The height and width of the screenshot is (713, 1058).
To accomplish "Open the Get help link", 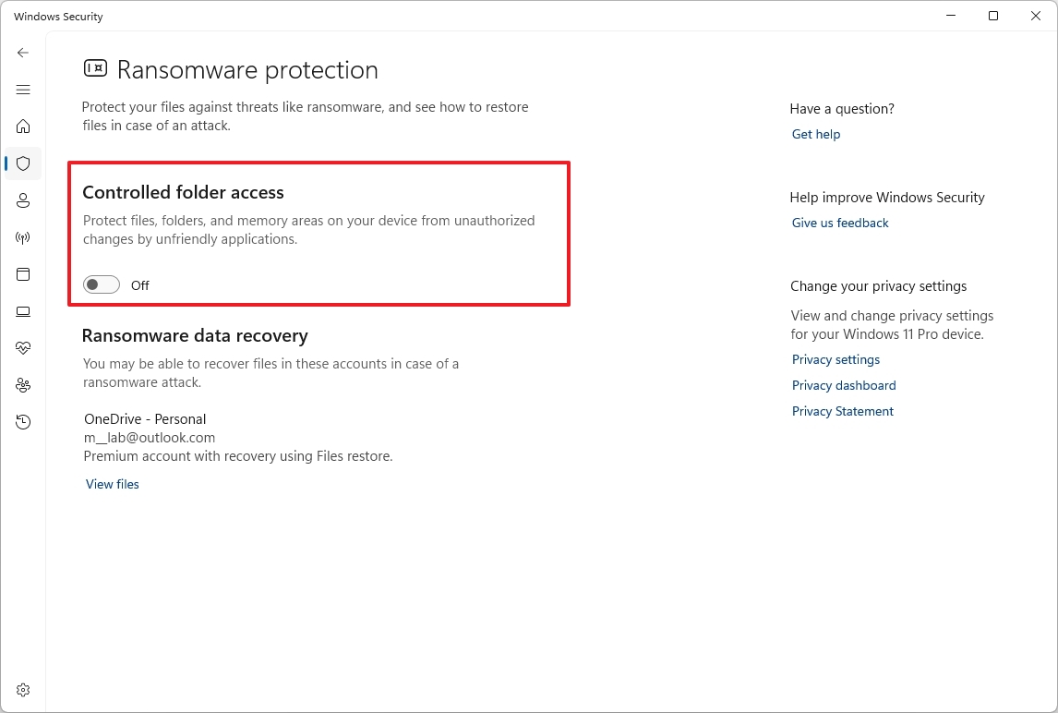I will (x=815, y=134).
